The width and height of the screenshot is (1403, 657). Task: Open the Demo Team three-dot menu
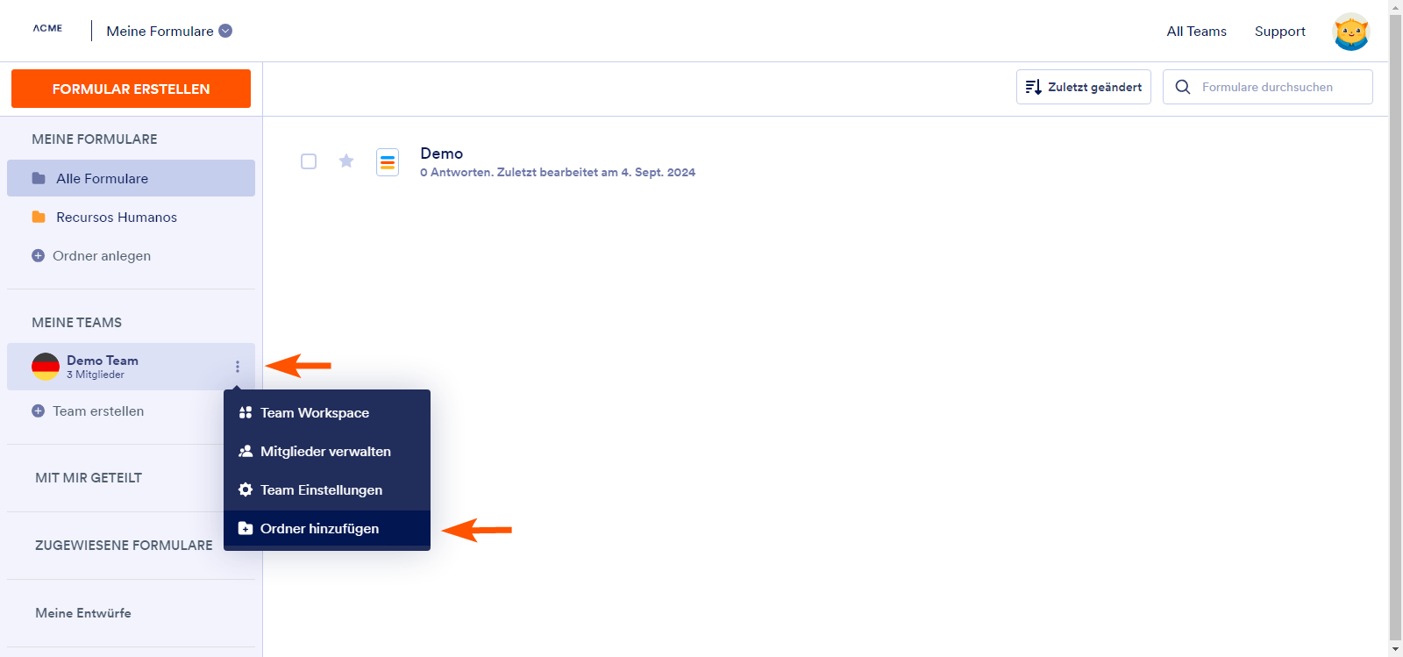(237, 367)
